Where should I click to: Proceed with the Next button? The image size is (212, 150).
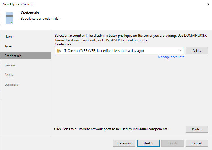tap(148, 143)
